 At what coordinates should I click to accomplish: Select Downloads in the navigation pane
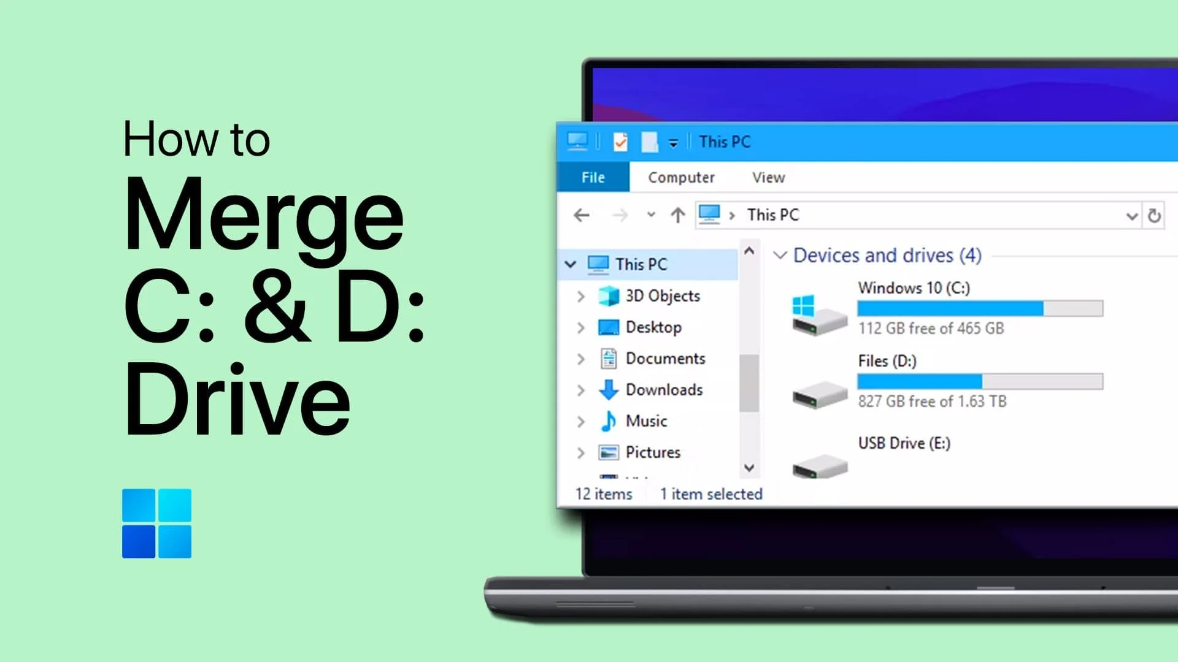[664, 390]
